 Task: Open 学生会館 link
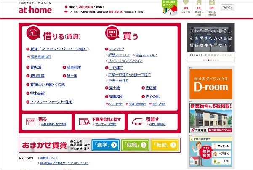pos(37,93)
